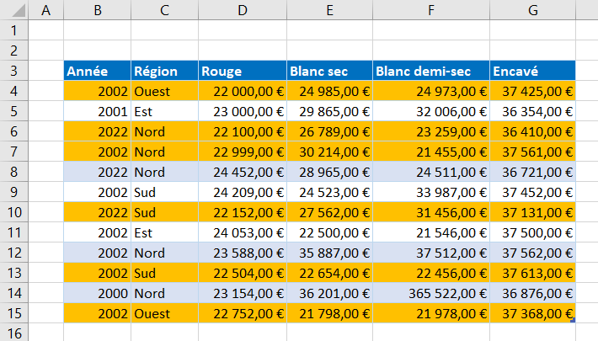Select cell with 36 721,00 €

[x=533, y=172]
